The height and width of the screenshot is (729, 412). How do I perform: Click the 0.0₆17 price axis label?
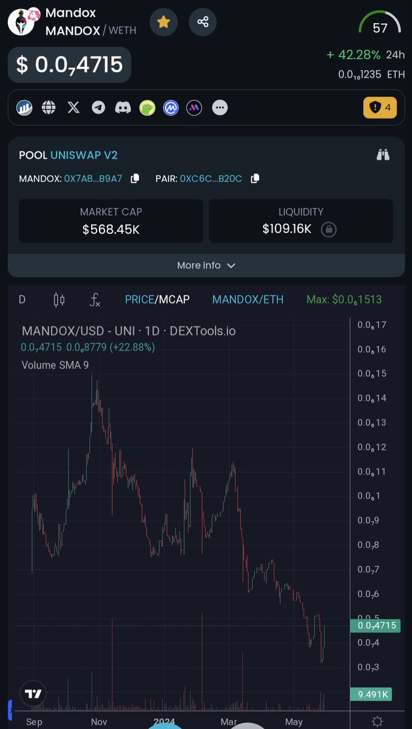(372, 325)
